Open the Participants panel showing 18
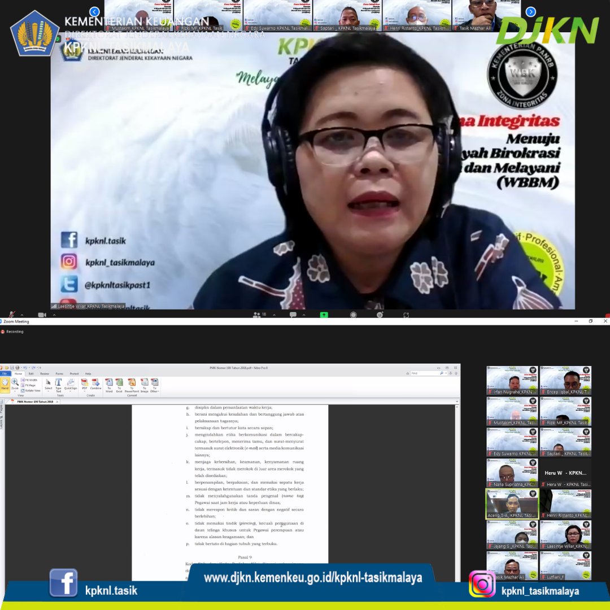 [259, 315]
